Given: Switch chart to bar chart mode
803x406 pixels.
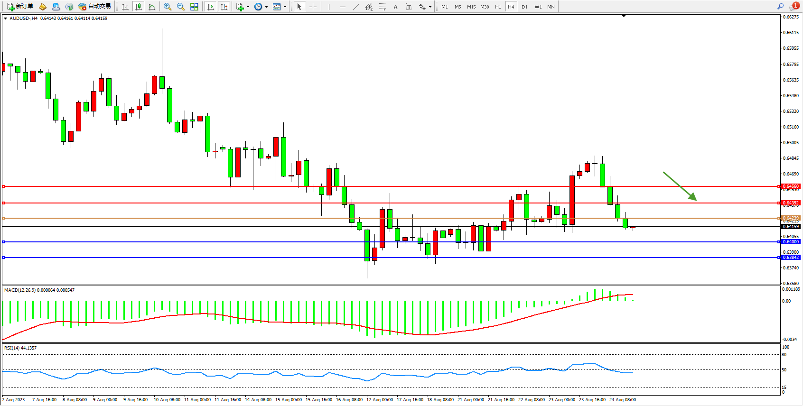Looking at the screenshot, I should point(125,7).
